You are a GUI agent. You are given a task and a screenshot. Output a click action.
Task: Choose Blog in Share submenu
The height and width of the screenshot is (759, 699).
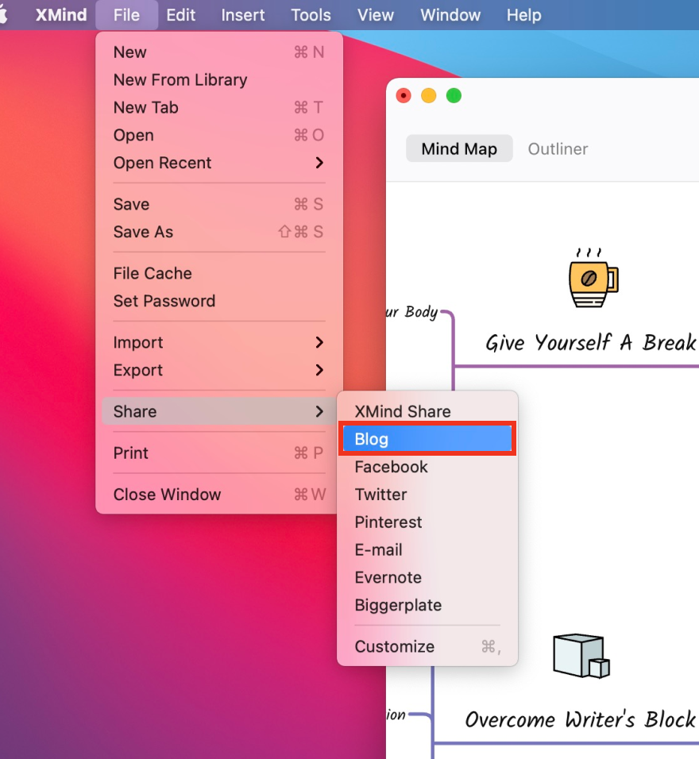point(427,438)
